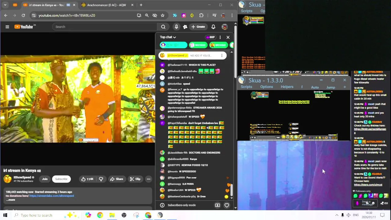Open the blerp.com link in Kick chat
The image size is (391, 220).
click(x=368, y=185)
